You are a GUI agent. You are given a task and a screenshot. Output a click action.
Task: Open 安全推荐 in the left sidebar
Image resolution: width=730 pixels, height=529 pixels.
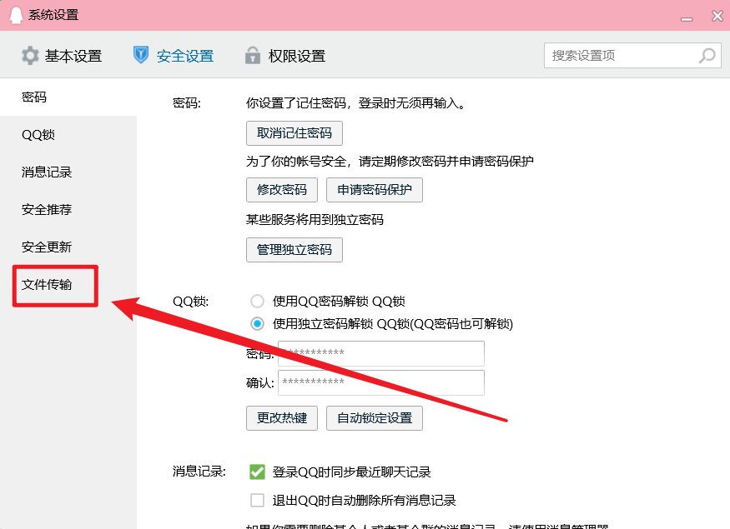(x=68, y=210)
